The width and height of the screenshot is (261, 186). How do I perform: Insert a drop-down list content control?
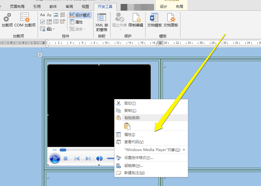tap(56, 22)
